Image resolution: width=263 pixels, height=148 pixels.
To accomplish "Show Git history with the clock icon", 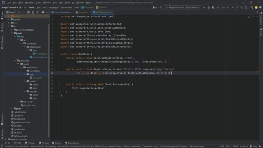I will click(x=242, y=7).
